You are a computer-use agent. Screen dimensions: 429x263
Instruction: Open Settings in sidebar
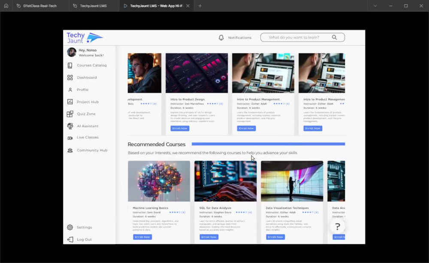tap(84, 227)
